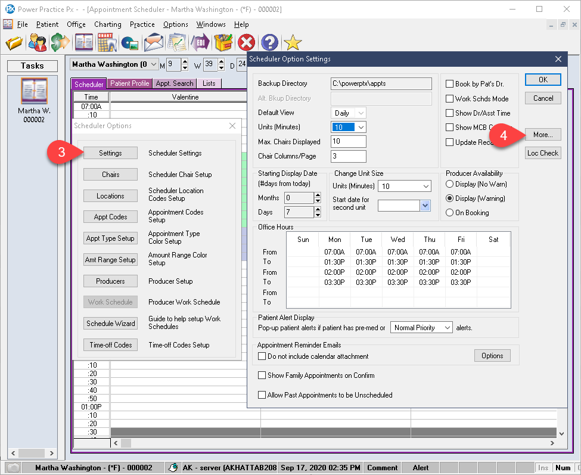The width and height of the screenshot is (581, 475).
Task: Open Change Unit Size units dropdown
Action: [x=426, y=186]
